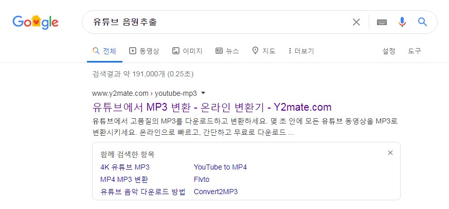Image resolution: width=449 pixels, height=209 pixels.
Task: Search related term Flvto
Action: [x=202, y=179]
